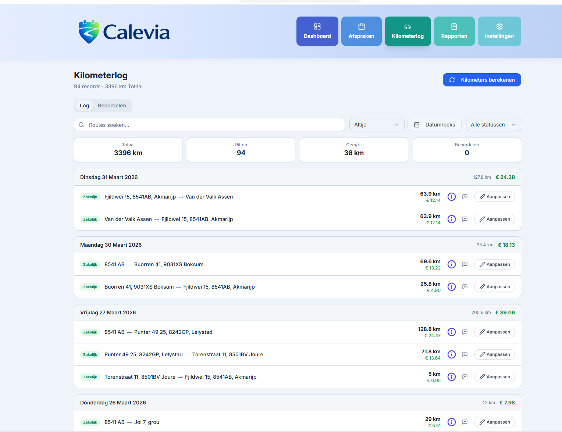Click the magnifier icon in the search bar
The width and height of the screenshot is (562, 432).
pos(81,125)
